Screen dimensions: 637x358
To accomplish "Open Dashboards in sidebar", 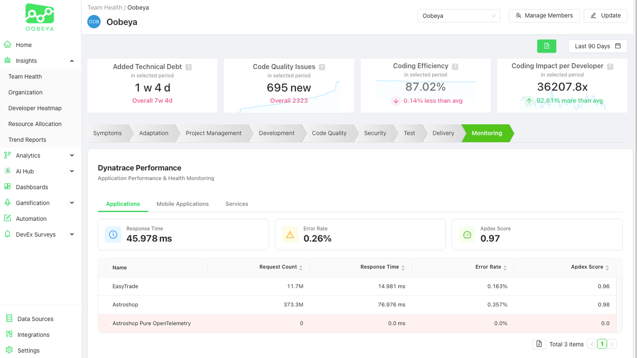I will [x=32, y=187].
